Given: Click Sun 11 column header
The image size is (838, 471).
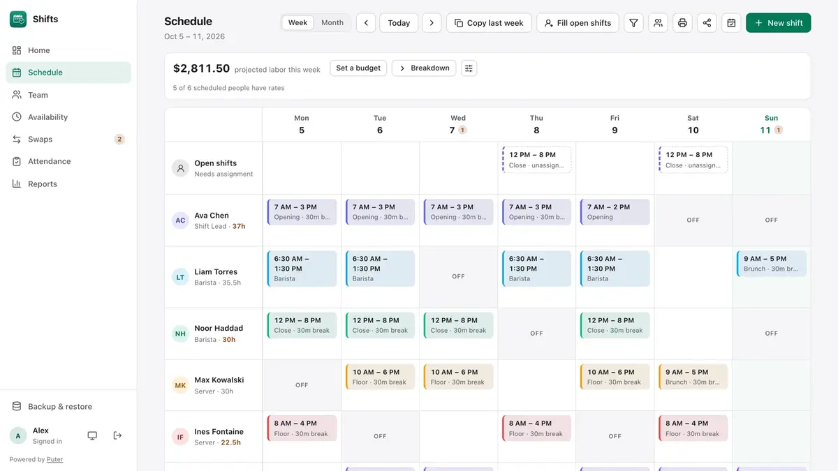Looking at the screenshot, I should (771, 125).
